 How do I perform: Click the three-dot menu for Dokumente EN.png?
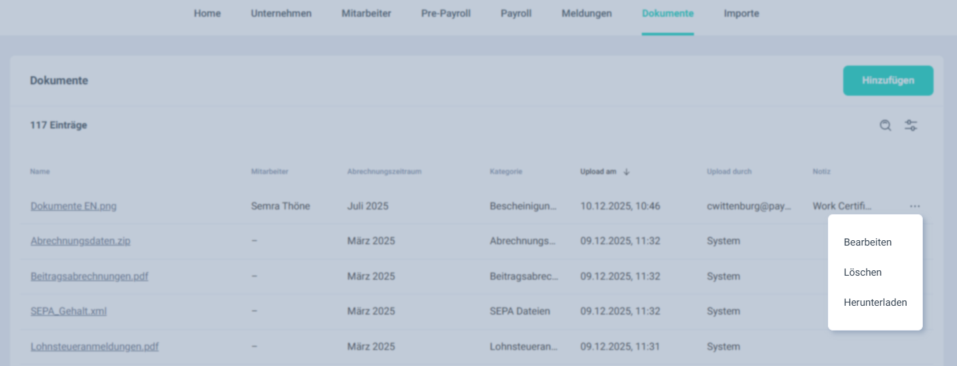915,206
